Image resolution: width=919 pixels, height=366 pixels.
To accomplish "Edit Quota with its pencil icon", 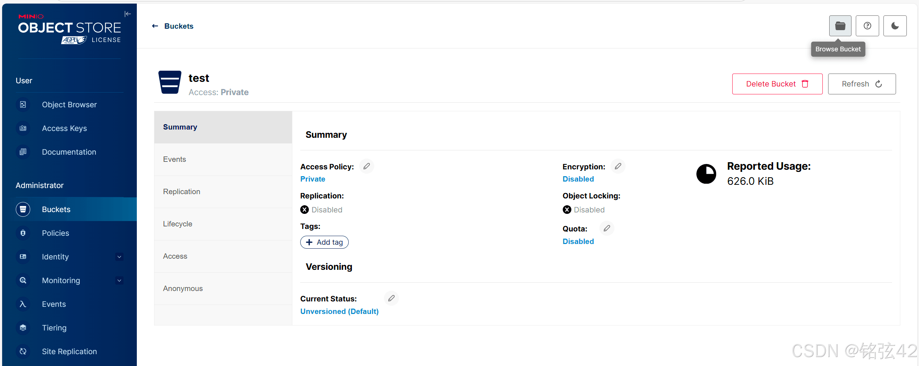I will 607,228.
